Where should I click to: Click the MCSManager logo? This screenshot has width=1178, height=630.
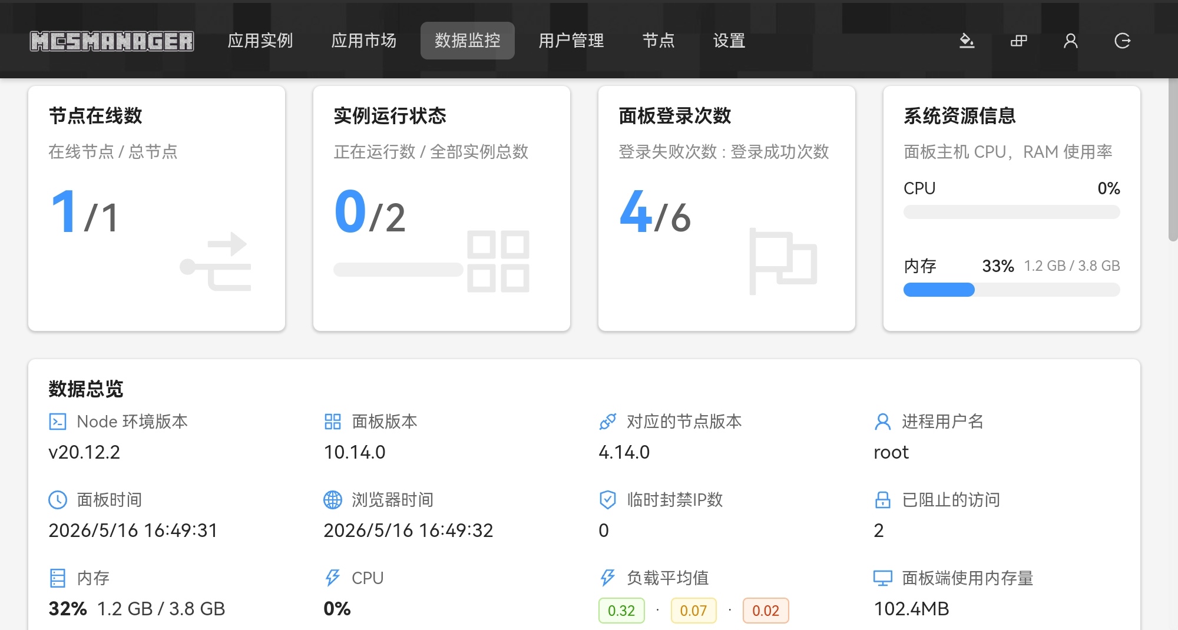click(112, 41)
